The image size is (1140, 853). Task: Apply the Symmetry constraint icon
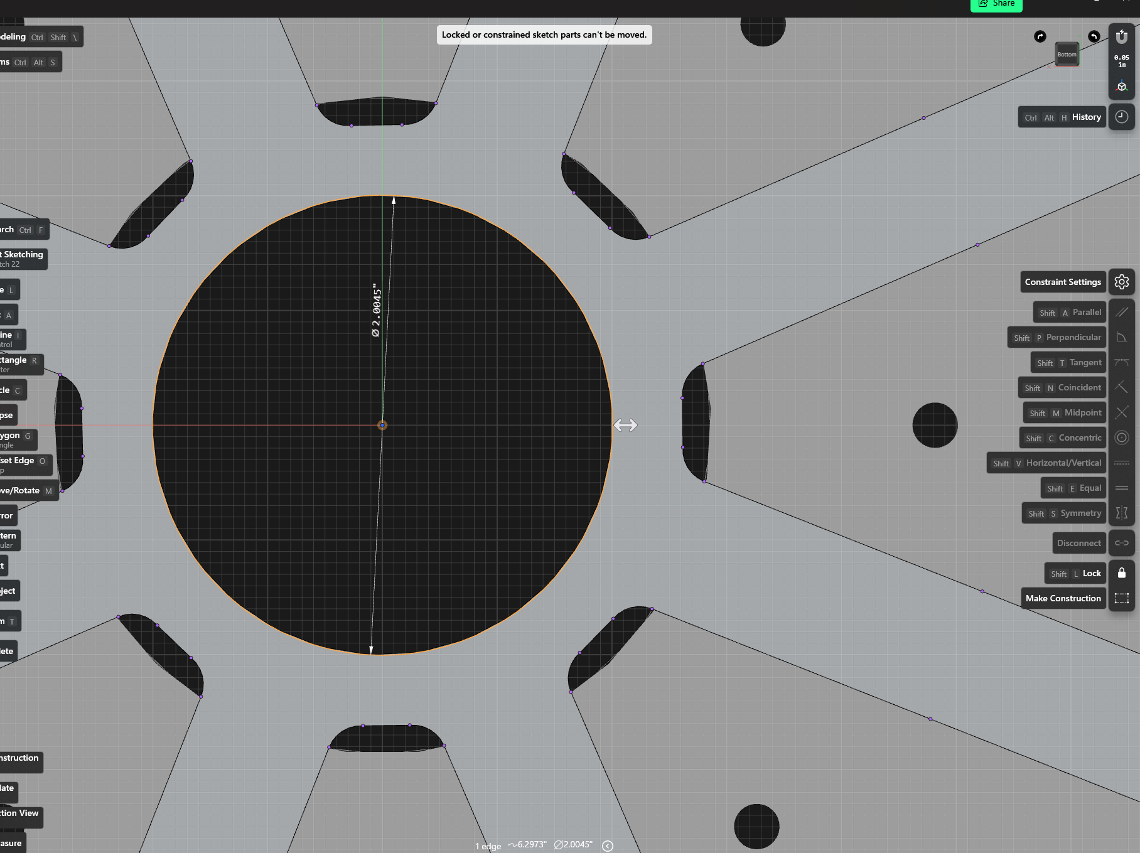tap(1121, 513)
